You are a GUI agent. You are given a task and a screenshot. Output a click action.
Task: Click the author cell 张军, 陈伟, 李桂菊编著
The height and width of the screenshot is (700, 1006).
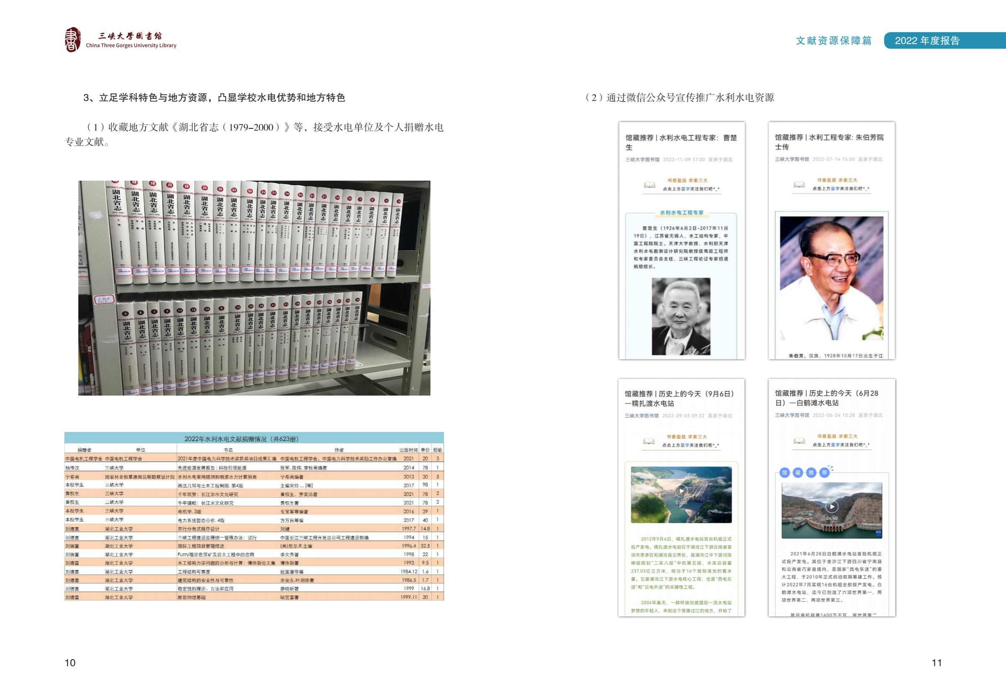coord(304,468)
